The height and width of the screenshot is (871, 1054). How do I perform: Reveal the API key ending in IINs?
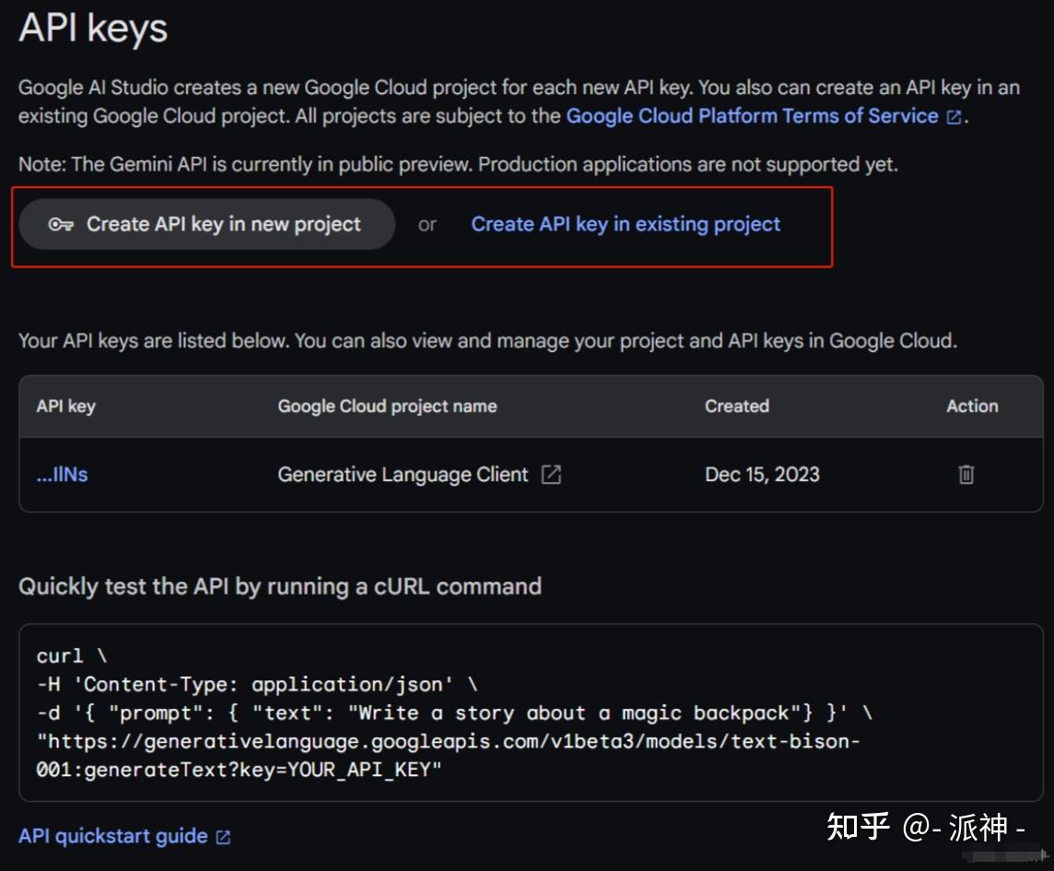pos(62,475)
